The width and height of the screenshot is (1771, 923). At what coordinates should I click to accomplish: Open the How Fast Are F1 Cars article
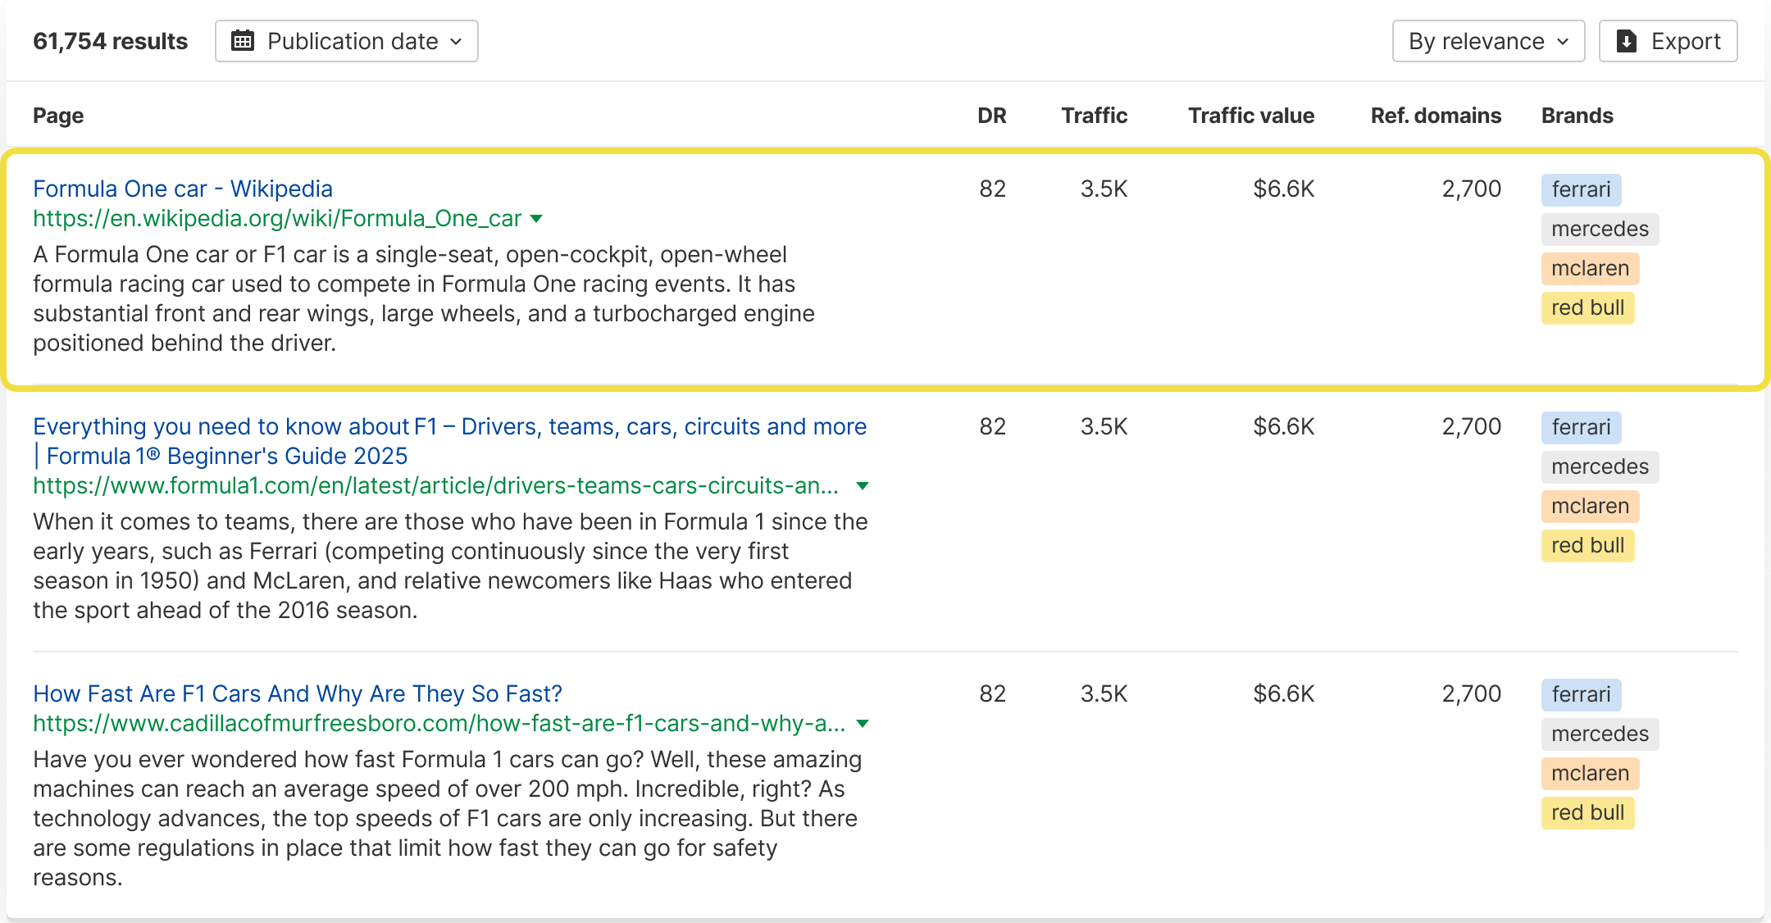tap(297, 693)
